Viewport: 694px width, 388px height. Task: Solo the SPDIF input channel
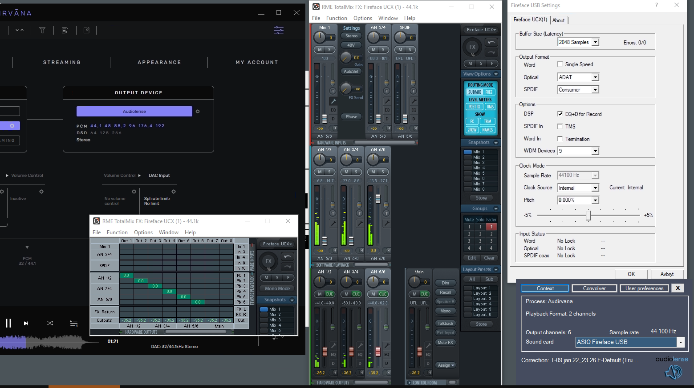[410, 50]
